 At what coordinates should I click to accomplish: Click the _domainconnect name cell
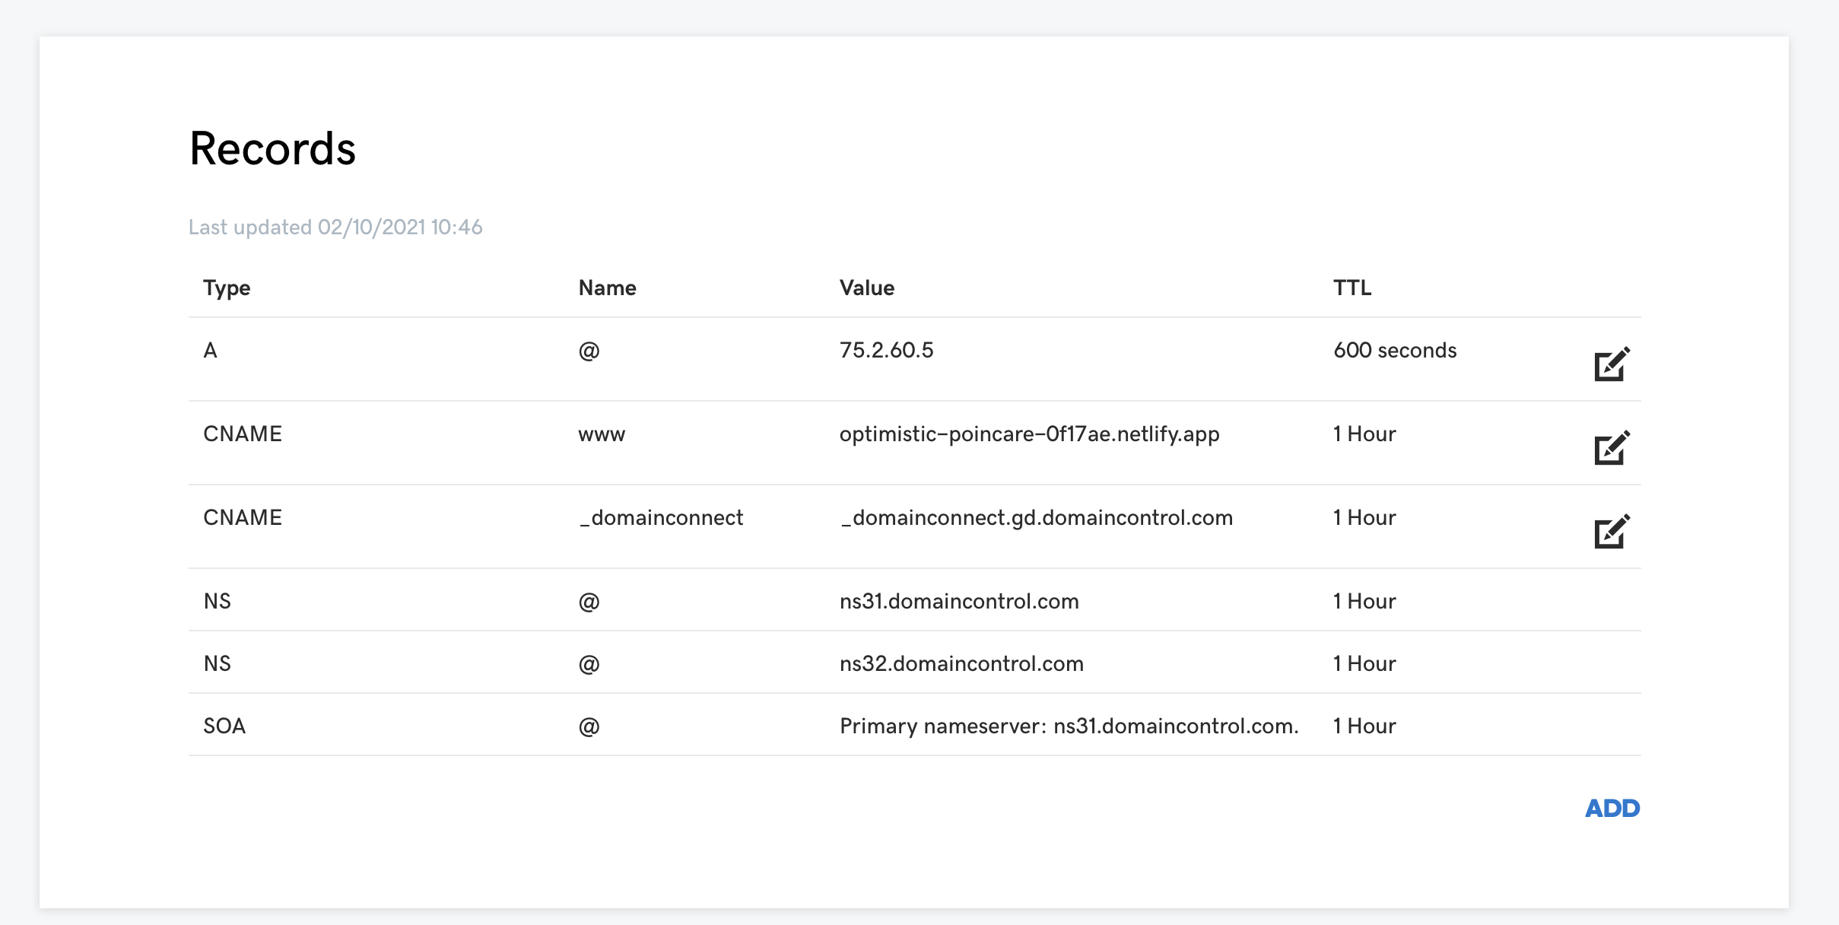(x=661, y=518)
